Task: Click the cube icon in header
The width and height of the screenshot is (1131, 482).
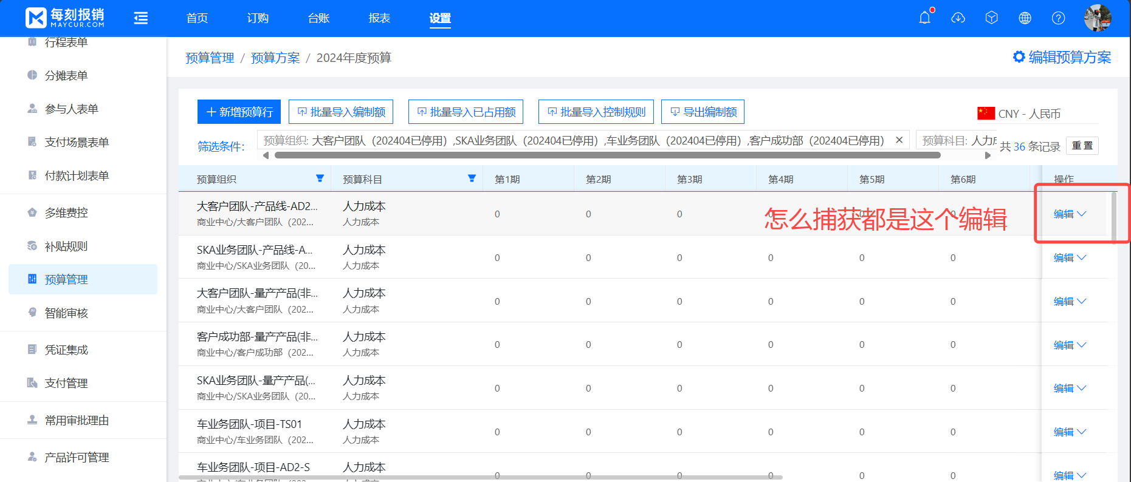Action: click(991, 18)
